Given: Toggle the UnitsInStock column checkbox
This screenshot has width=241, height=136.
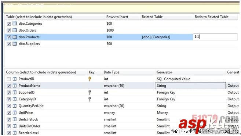Looking at the screenshot, I should coord(9,119).
